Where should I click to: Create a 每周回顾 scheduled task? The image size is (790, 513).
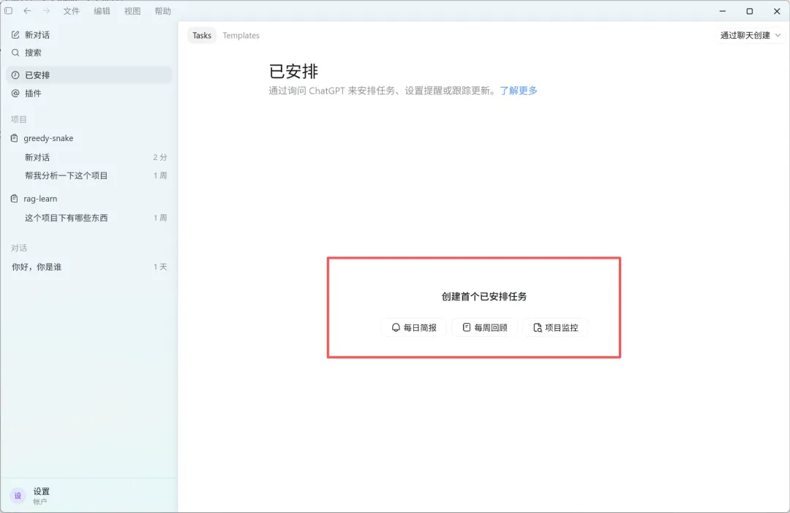(x=485, y=327)
